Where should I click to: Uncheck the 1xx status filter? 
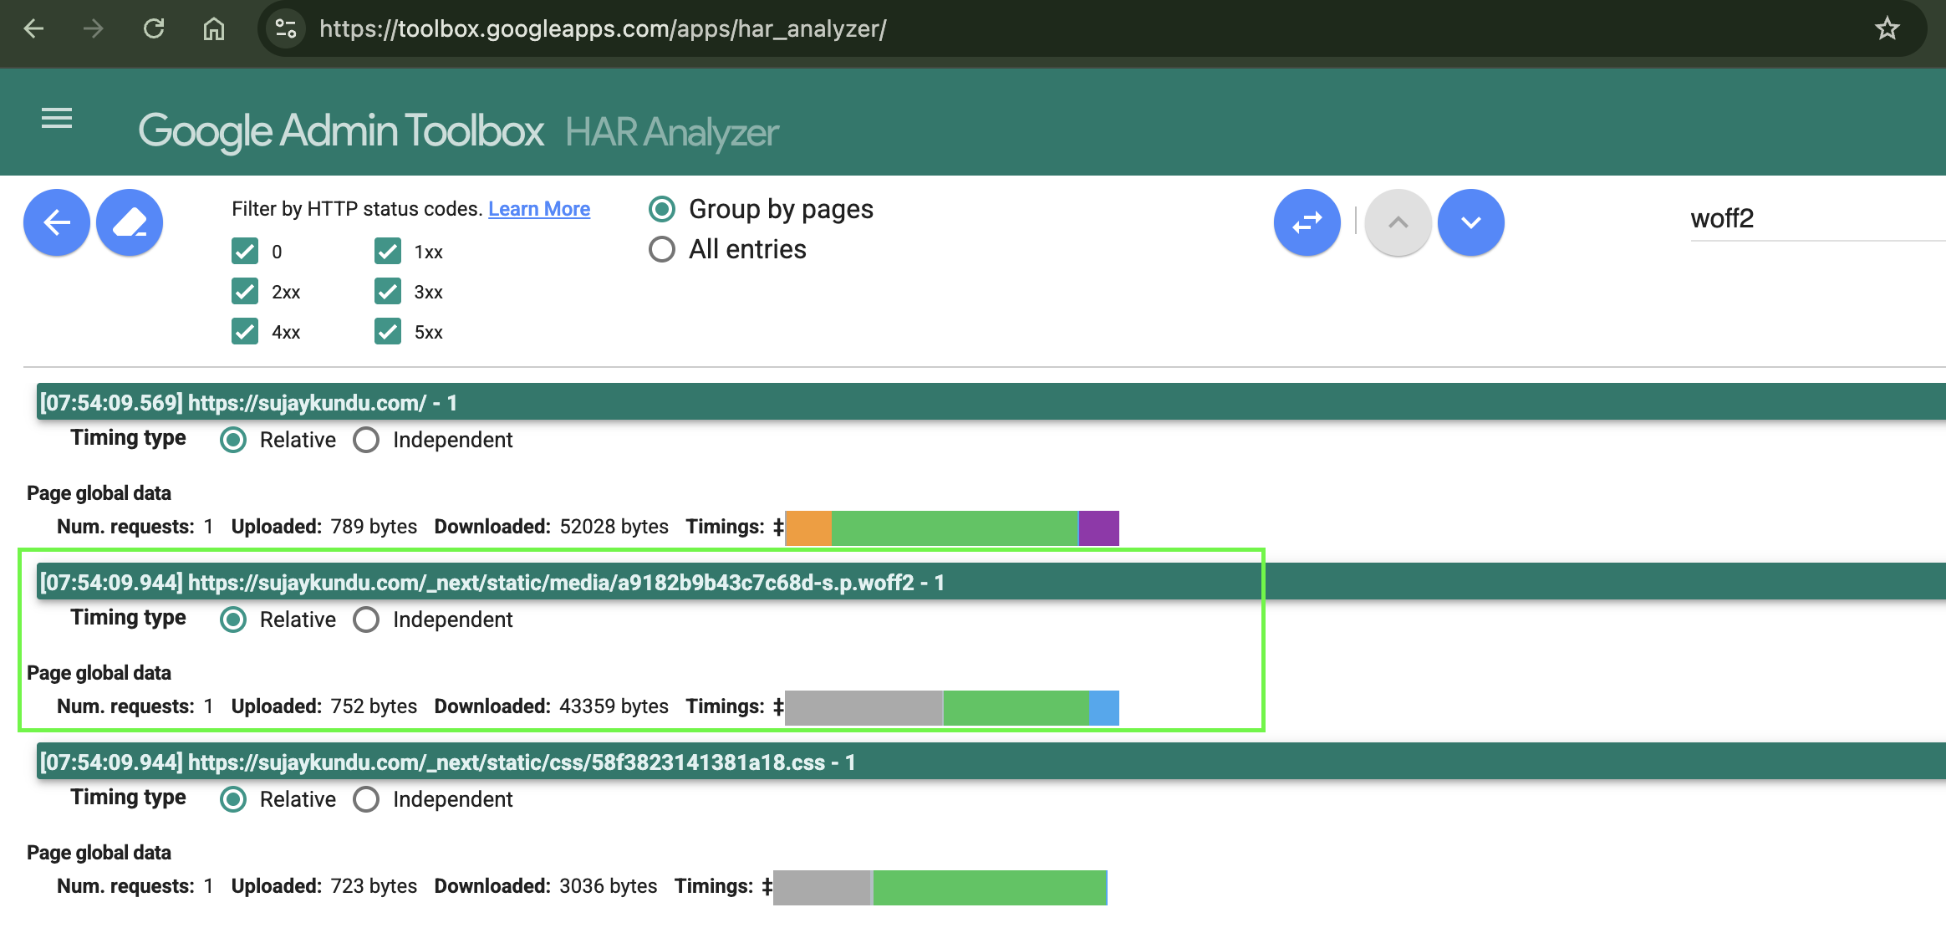point(388,252)
